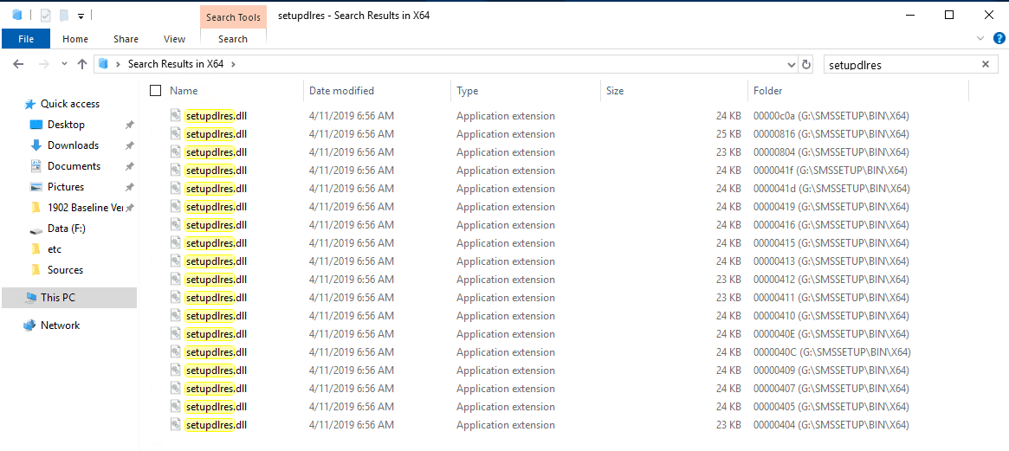This screenshot has width=1009, height=451.
Task: Select setupdlres.dll in folder 00000804
Action: coord(216,151)
